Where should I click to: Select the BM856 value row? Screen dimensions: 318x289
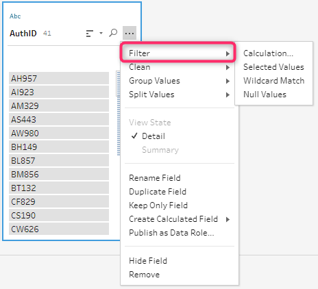click(x=59, y=174)
